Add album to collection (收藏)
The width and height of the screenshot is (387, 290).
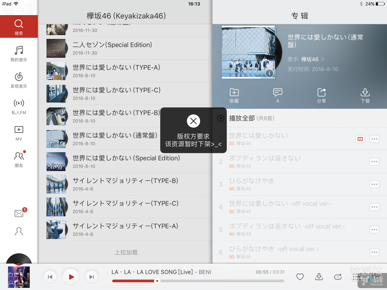click(x=234, y=96)
